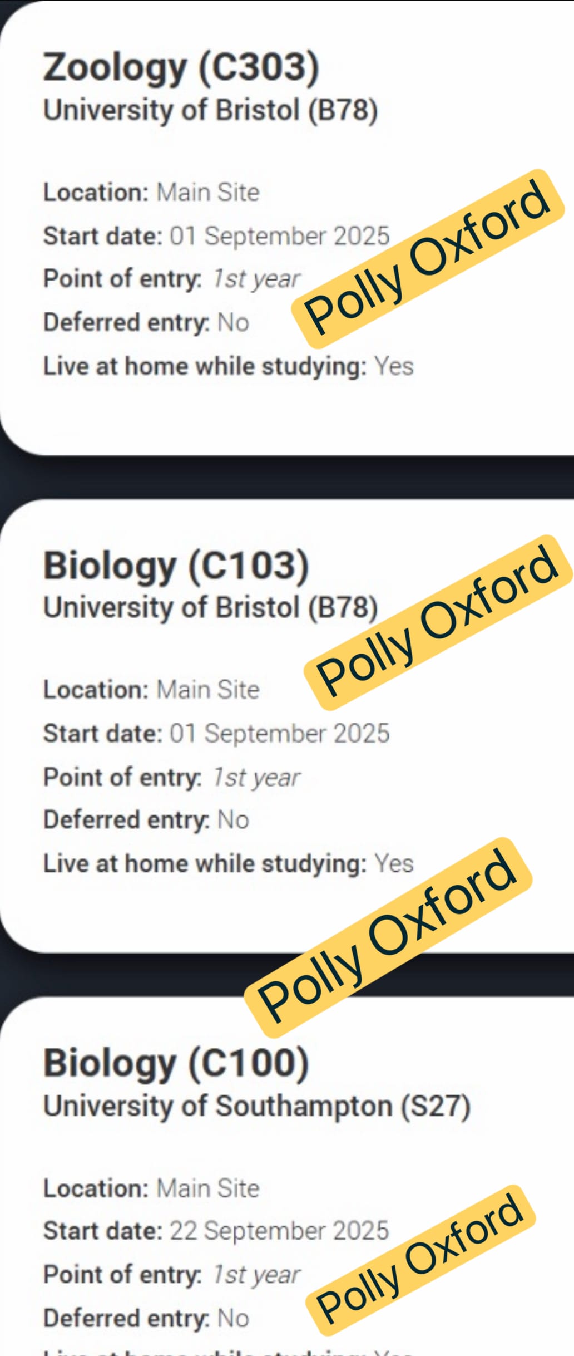
Task: Select the 22 September 2025 start date
Action: [279, 1231]
